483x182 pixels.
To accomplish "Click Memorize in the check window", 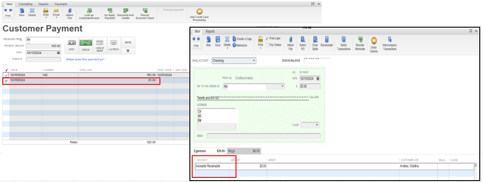I will [x=240, y=45].
